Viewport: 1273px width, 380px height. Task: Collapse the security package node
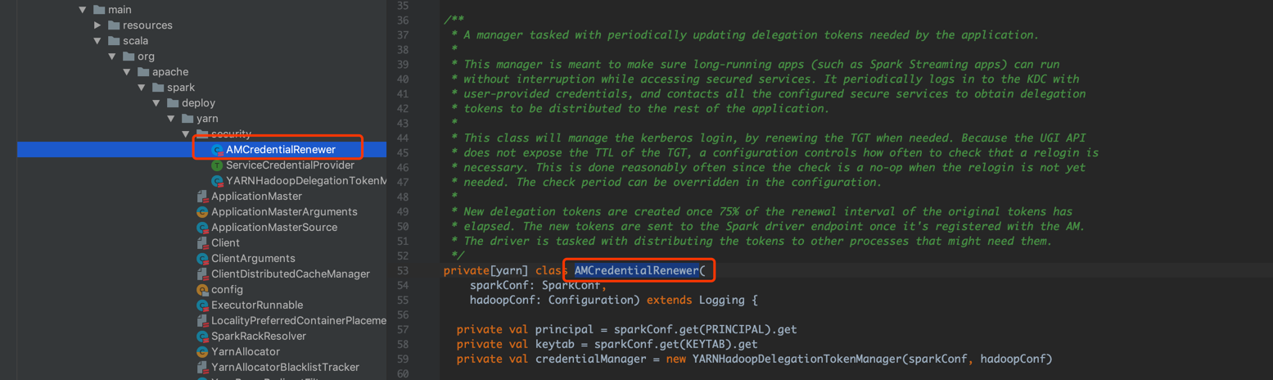point(186,134)
